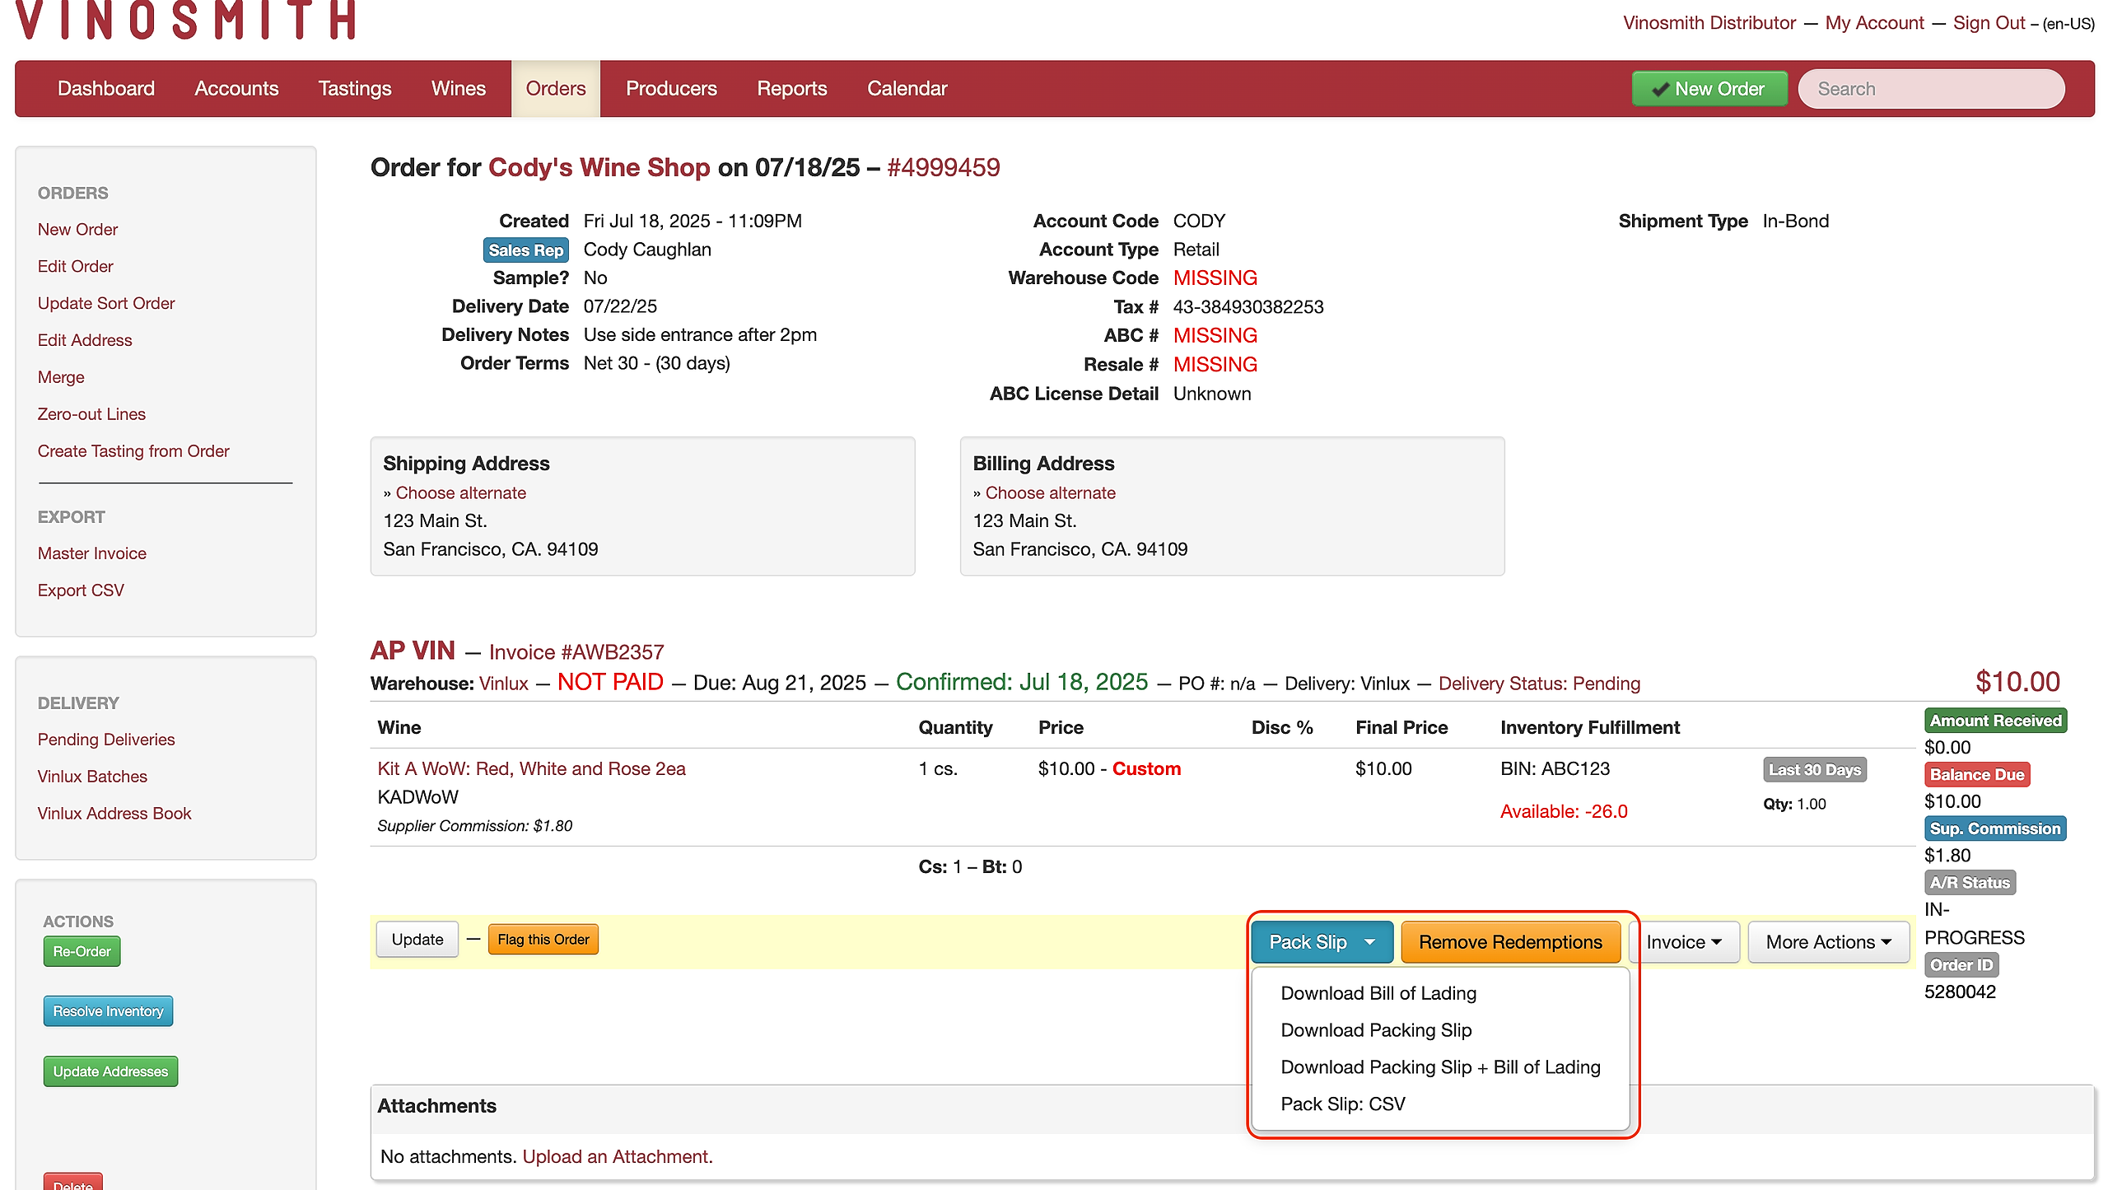Click the Last 30 Days badge
Viewport: 2108px width, 1190px height.
click(1815, 770)
